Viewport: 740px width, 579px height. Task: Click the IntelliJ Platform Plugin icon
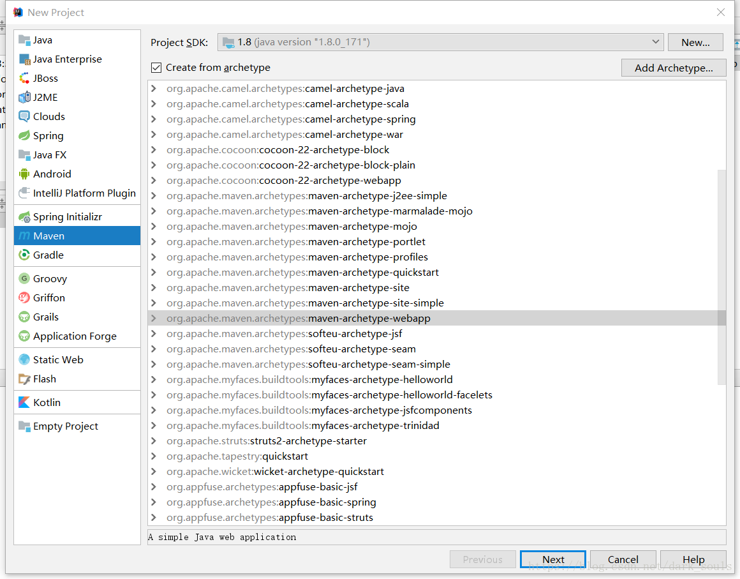(24, 193)
